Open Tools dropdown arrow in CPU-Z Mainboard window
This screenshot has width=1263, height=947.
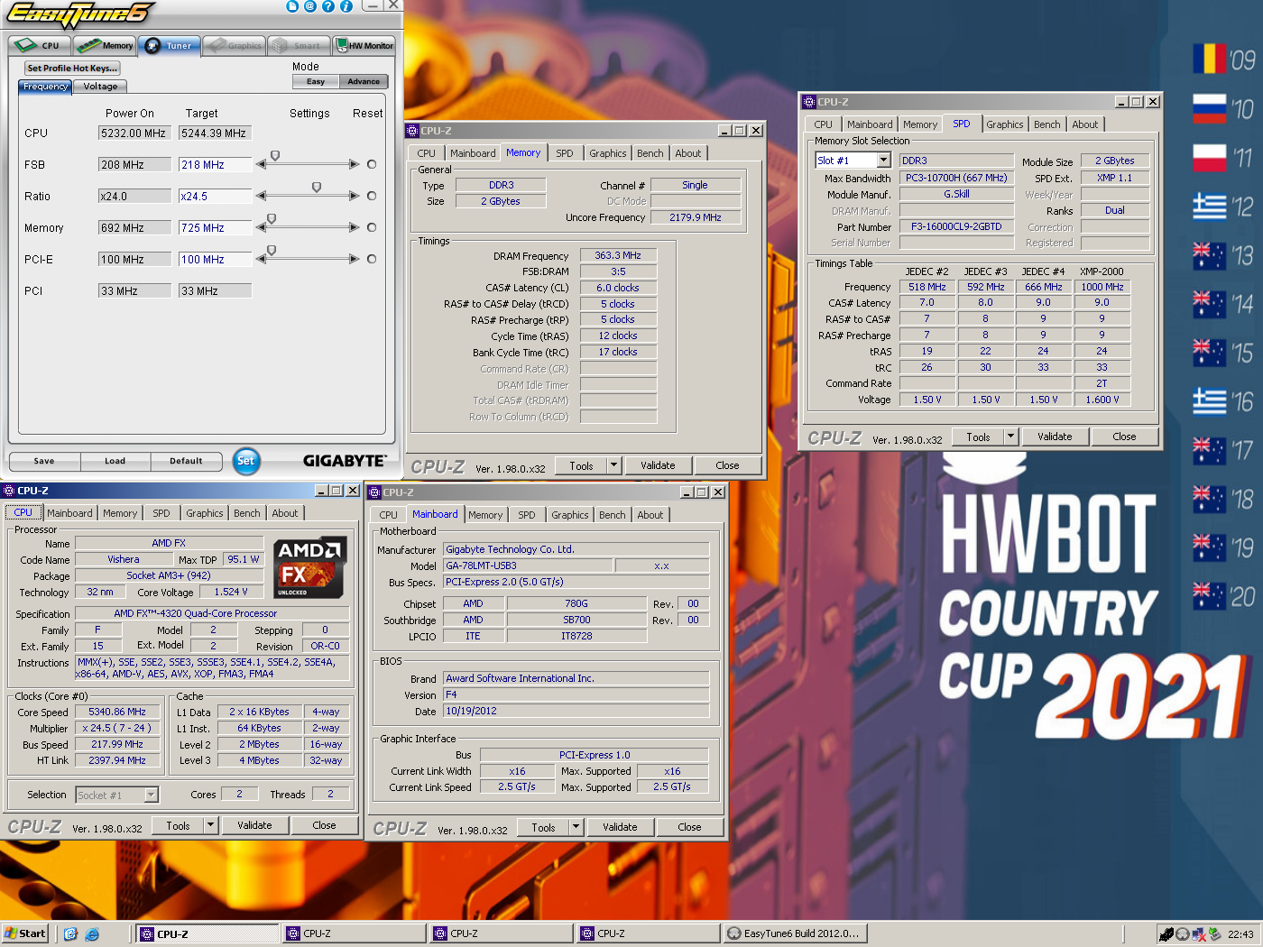[x=576, y=827]
